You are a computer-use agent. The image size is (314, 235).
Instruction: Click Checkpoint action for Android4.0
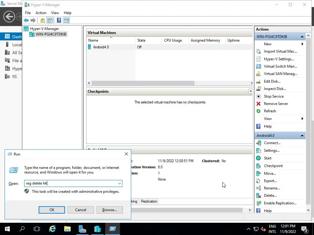pos(273,166)
